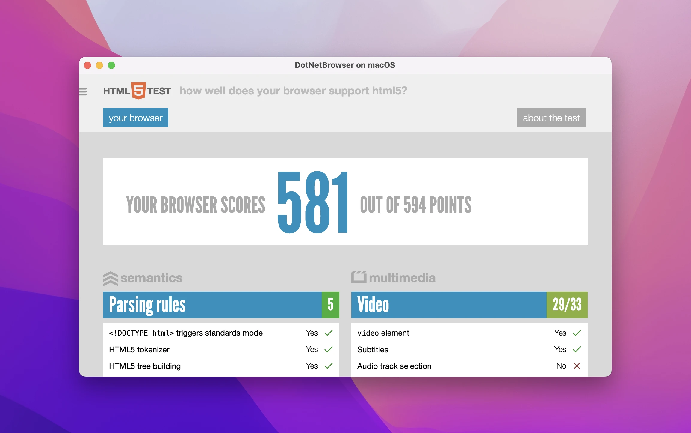This screenshot has height=433, width=691.
Task: Click the checkmark beside DOCTYPE standards mode
Action: pyautogui.click(x=329, y=333)
